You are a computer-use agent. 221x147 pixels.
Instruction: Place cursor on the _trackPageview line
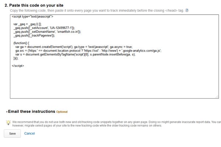click(34, 35)
